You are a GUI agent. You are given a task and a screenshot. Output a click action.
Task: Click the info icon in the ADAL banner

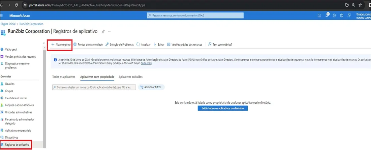point(55,60)
